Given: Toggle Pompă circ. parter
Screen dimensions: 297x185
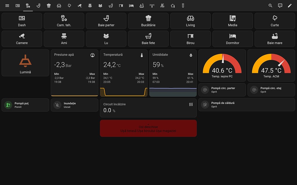Looking at the screenshot, I should 222,90.
